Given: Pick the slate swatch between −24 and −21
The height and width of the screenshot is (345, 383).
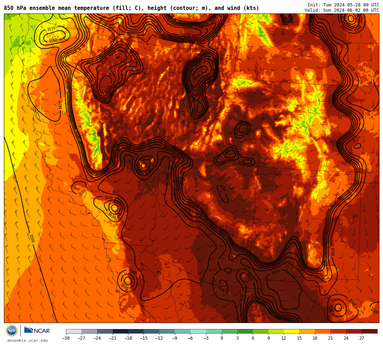Looking at the screenshot, I should tap(105, 331).
